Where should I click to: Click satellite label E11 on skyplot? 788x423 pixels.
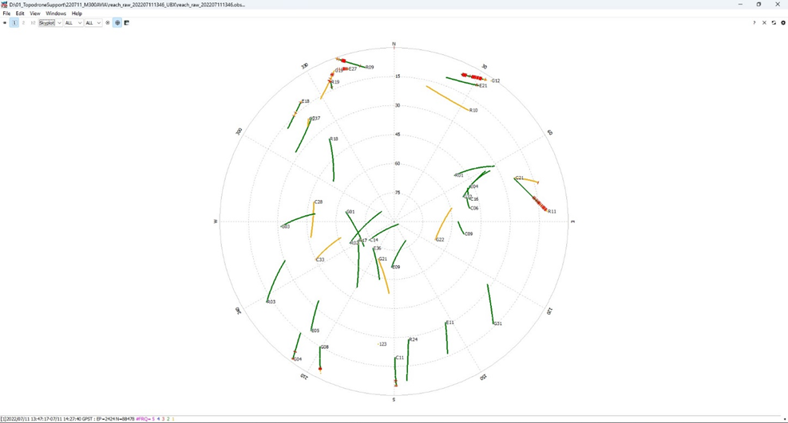(x=450, y=323)
